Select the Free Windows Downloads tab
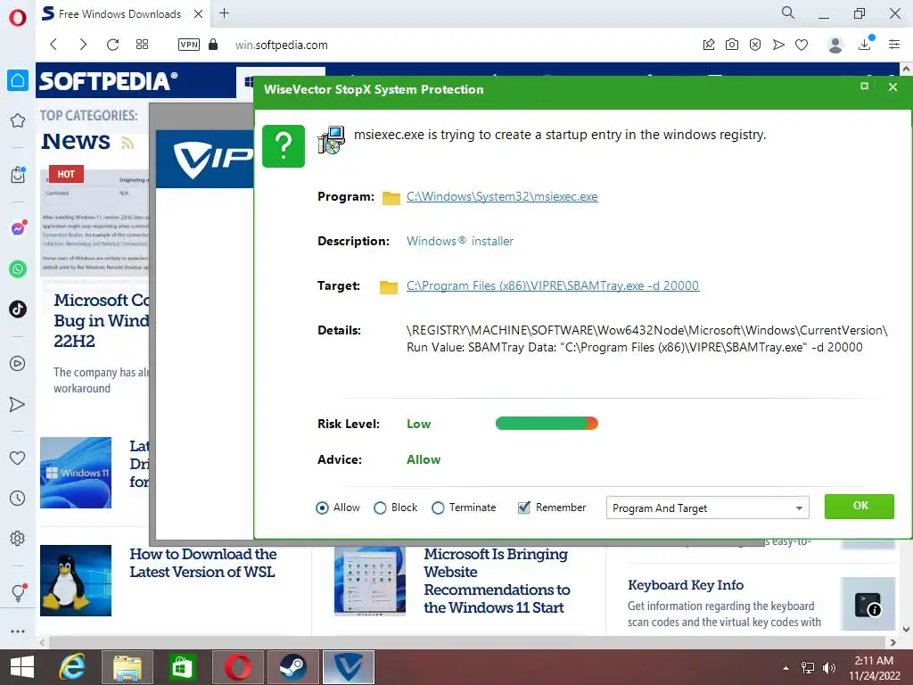913x685 pixels. (x=120, y=13)
